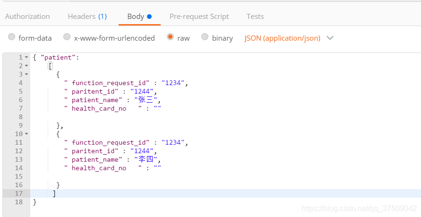Click line number 18 in the gutter
Screen dimensions: 421x217
(x=19, y=202)
